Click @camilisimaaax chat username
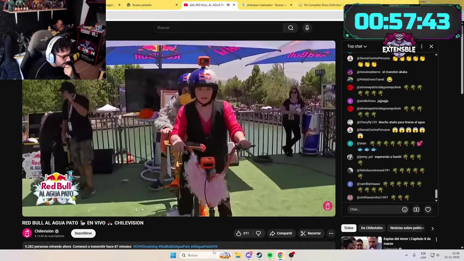 (x=369, y=184)
